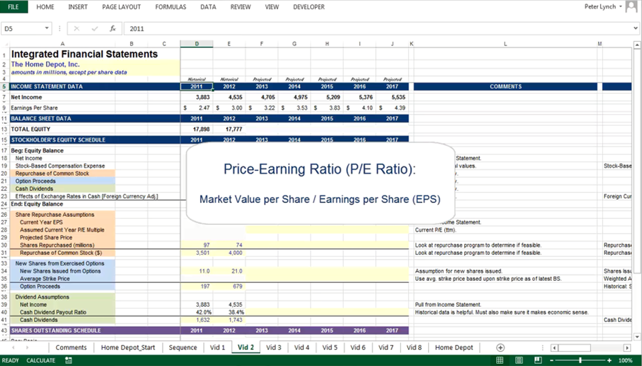Switch to the Vid 6 sheet tab
The image size is (642, 366).
358,347
